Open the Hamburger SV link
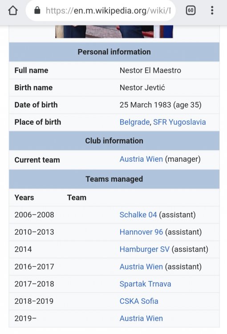 [x=145, y=249]
